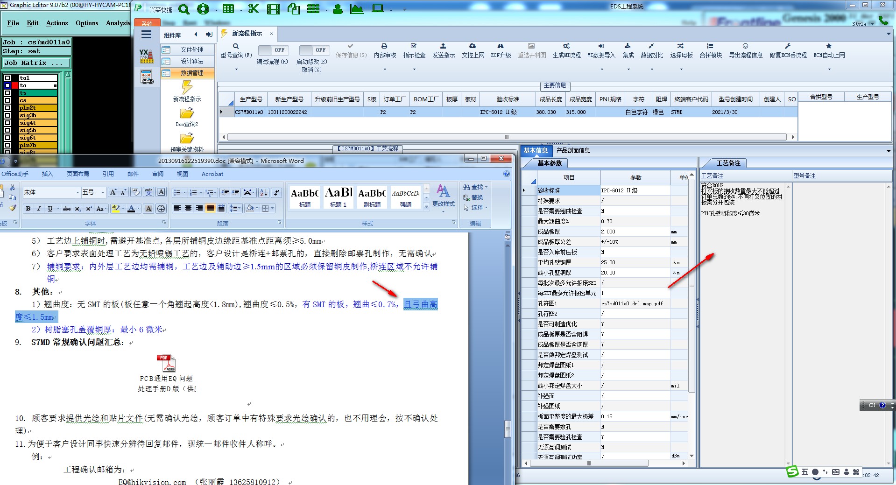Image resolution: width=896 pixels, height=485 pixels.
Task: Click the green magnifier quick-search icon
Action: point(184,9)
